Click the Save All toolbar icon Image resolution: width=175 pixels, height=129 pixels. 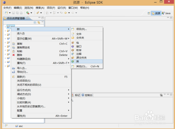(x=17, y=13)
